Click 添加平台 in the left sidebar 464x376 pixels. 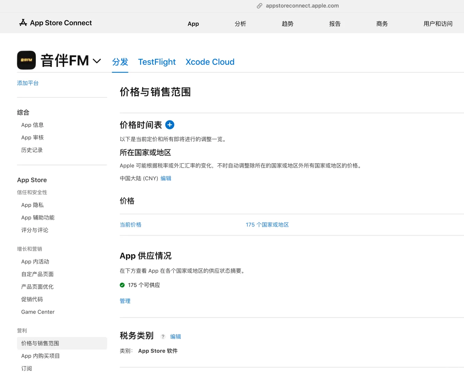(x=28, y=83)
